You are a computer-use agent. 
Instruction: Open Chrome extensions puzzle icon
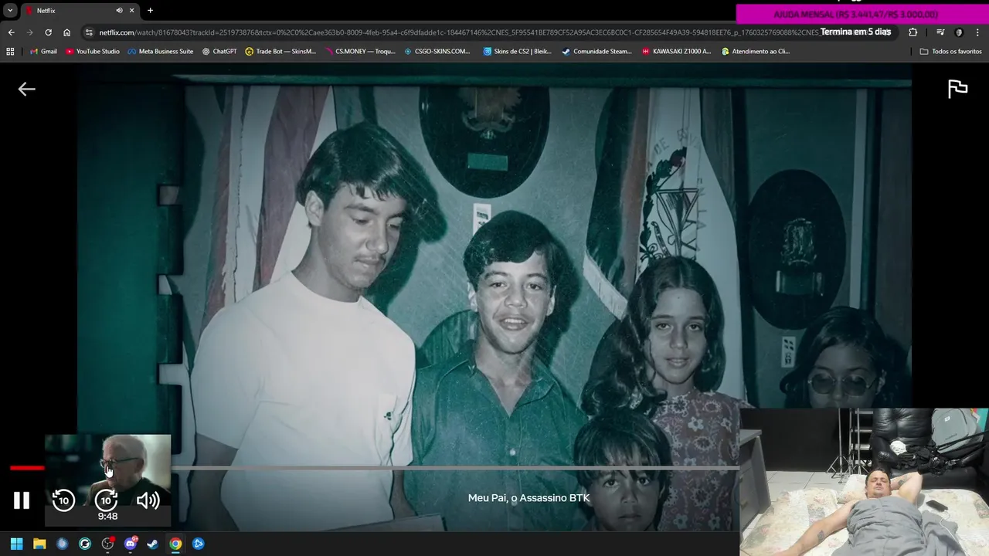[913, 32]
